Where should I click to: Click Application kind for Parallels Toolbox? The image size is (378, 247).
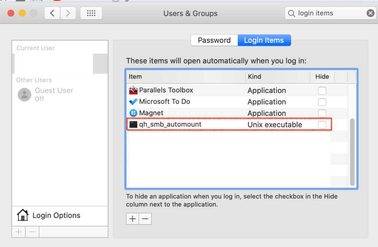point(267,90)
